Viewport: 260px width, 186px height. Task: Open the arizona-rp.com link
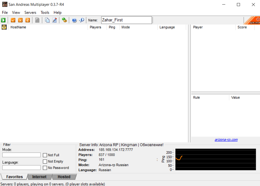pyautogui.click(x=226, y=140)
